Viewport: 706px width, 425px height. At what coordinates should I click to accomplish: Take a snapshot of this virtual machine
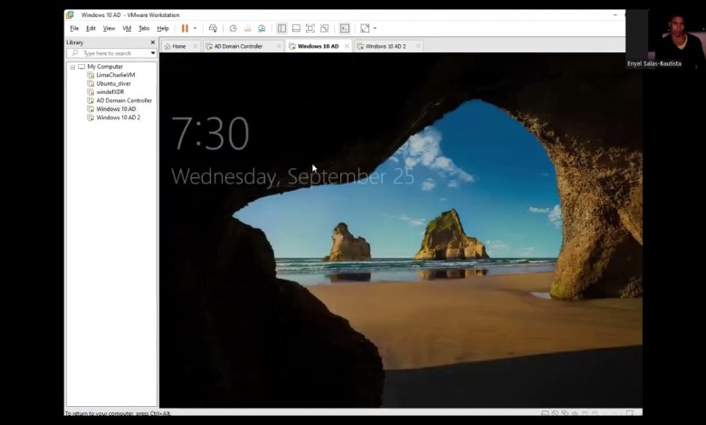[233, 28]
